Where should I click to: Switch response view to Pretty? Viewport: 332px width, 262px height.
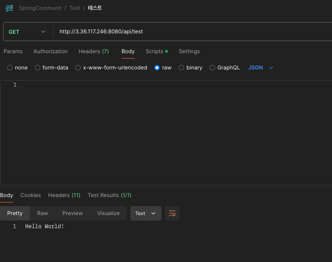point(15,213)
